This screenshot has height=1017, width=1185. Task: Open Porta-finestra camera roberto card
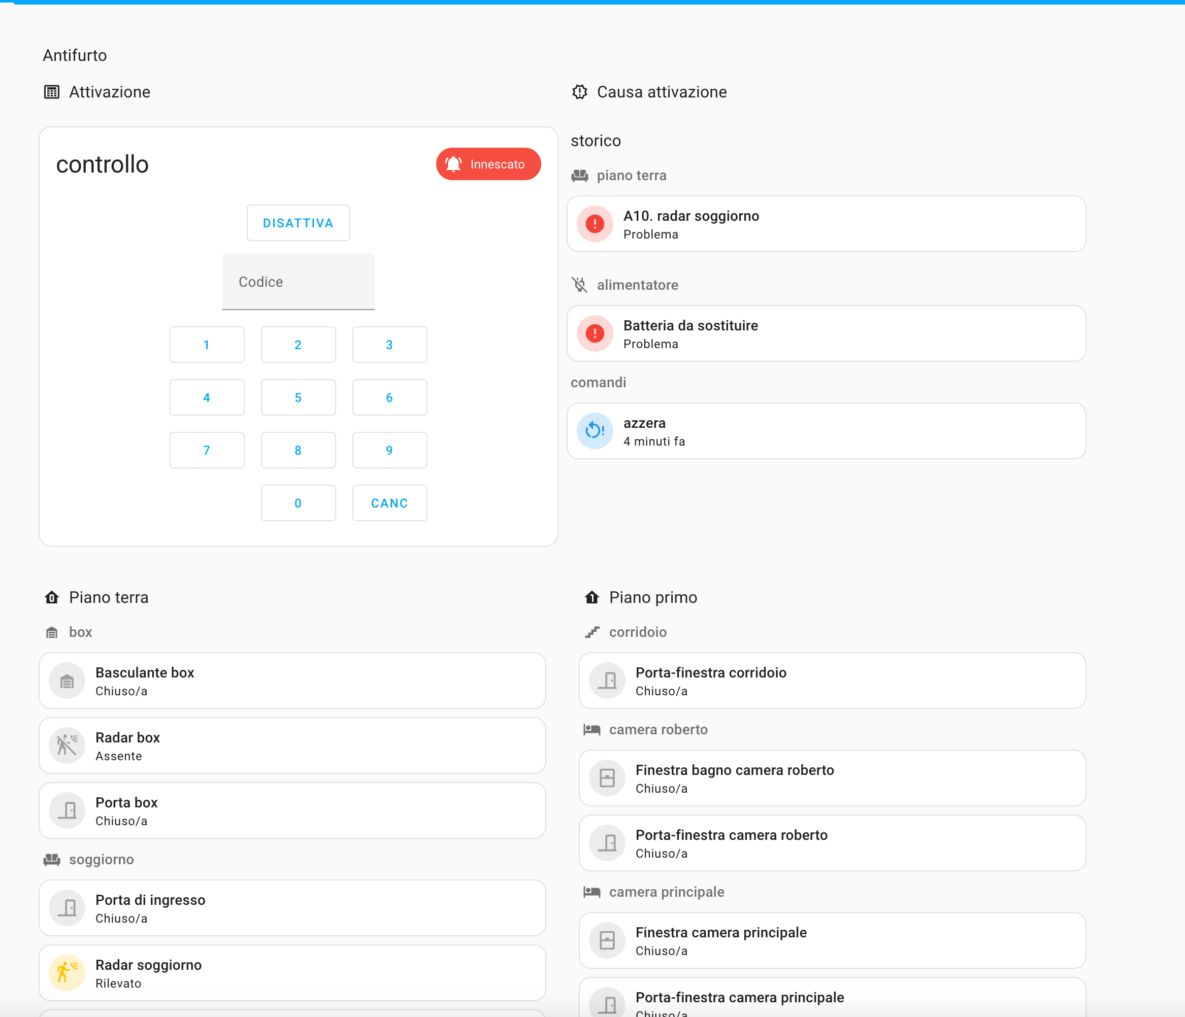[832, 843]
